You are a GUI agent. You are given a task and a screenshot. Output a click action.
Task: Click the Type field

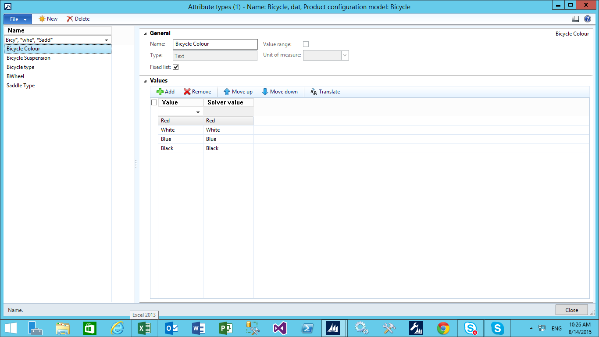215,56
